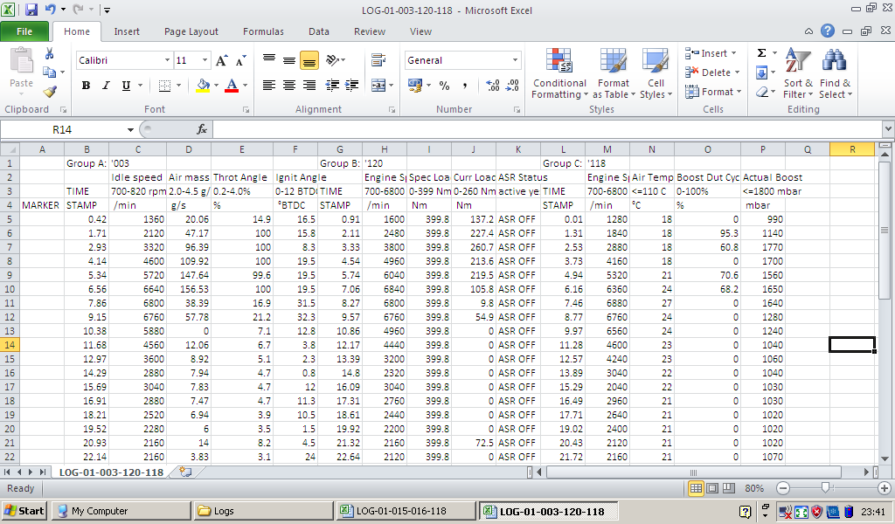This screenshot has width=895, height=524.
Task: Click the zoom slider handle
Action: (824, 488)
